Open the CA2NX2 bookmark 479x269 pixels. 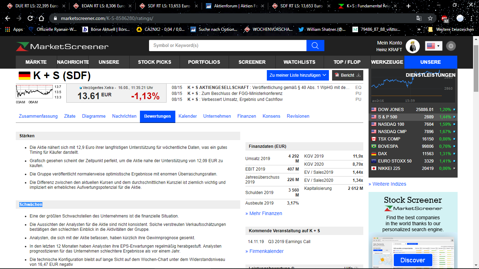click(x=160, y=29)
